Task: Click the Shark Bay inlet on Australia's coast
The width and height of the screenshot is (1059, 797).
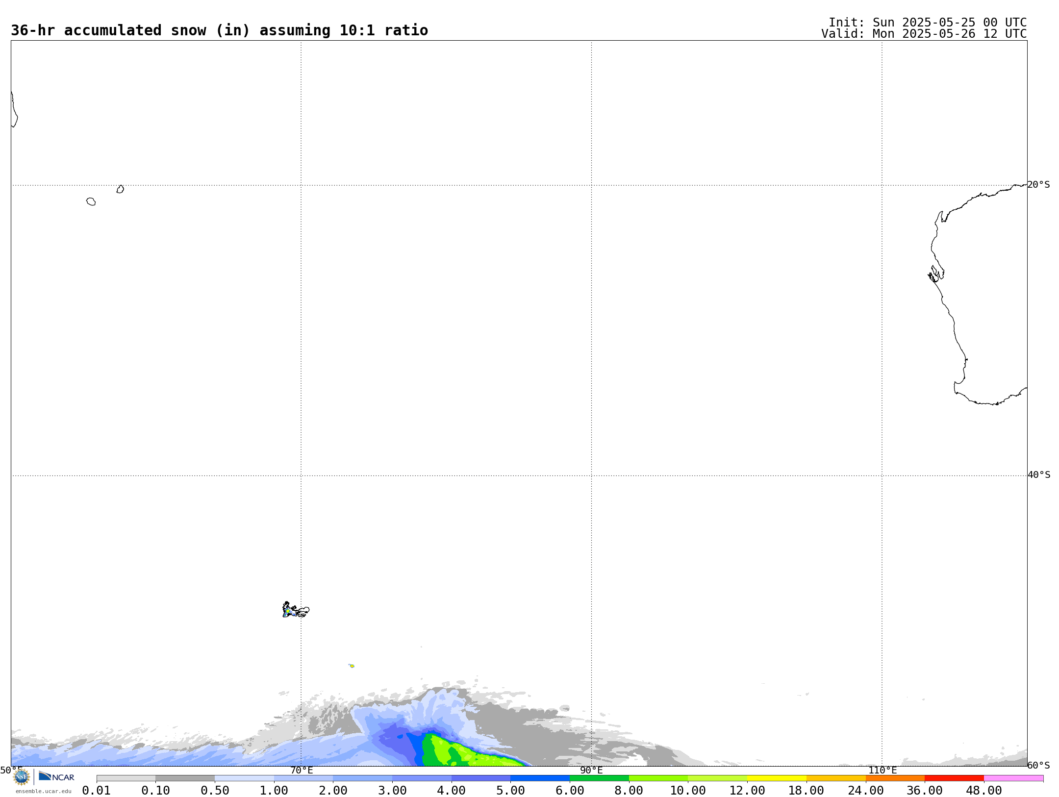Action: [936, 274]
